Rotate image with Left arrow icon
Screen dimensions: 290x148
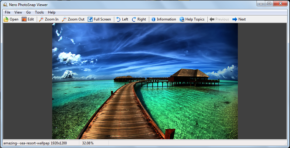(x=118, y=19)
